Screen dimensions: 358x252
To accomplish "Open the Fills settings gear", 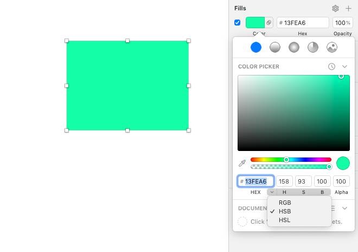I will 335,8.
